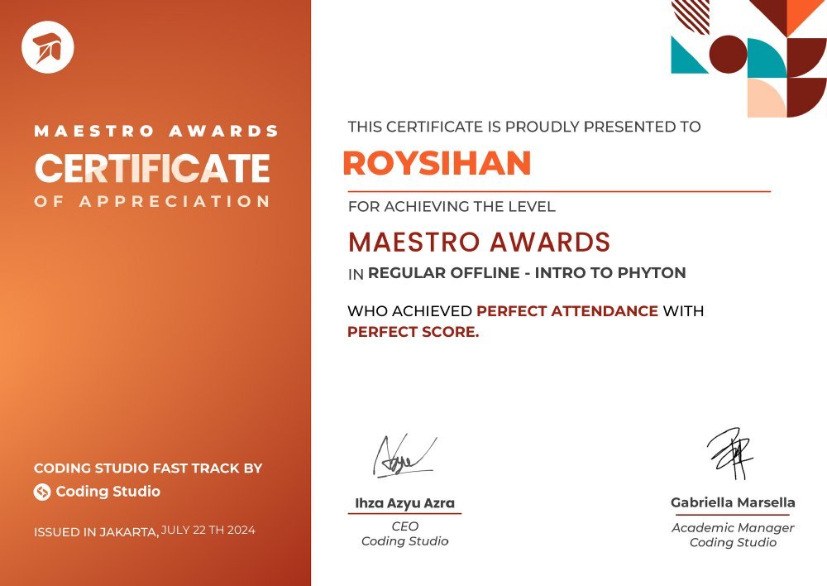This screenshot has height=586, width=827.
Task: Click 'REGULAR OFFLINE - INTRO TO PHYTON'
Action: (527, 273)
